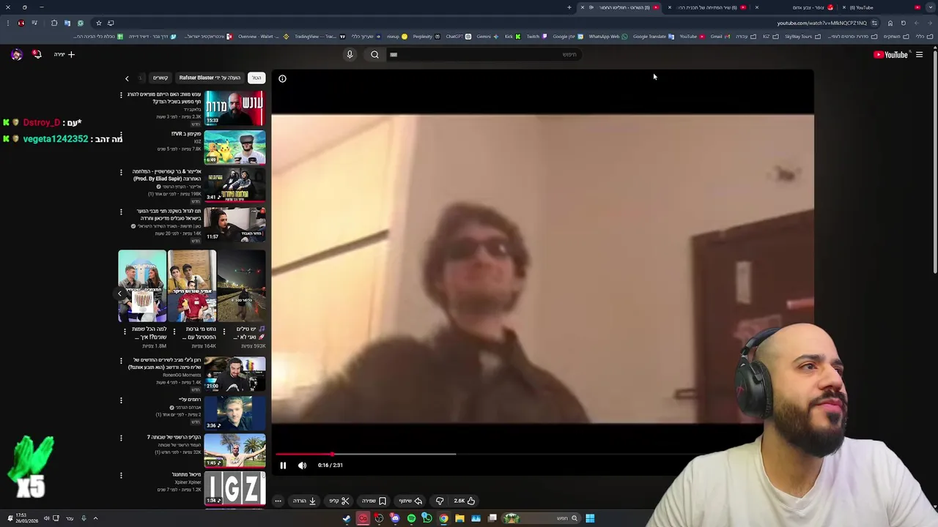Image resolution: width=938 pixels, height=527 pixels.
Task: Select the 'Rafster Blaster' filter chip
Action: click(x=210, y=78)
